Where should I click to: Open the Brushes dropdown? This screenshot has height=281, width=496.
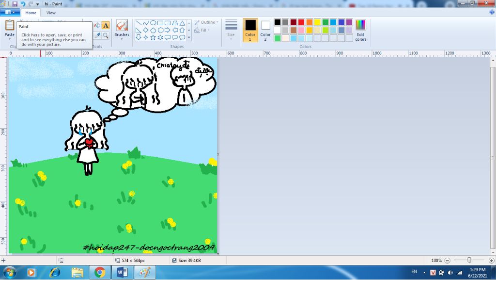(122, 30)
